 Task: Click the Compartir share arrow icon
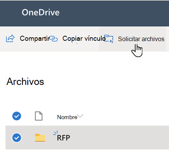[x=10, y=38]
